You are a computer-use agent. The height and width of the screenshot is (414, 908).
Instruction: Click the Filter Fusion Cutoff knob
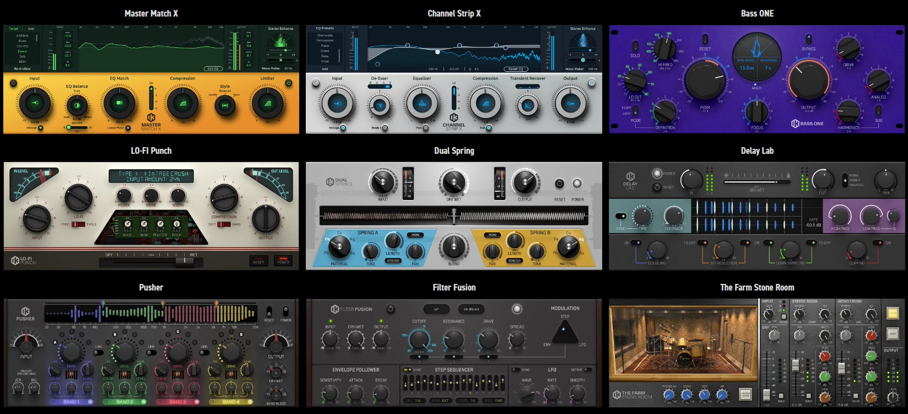[419, 340]
